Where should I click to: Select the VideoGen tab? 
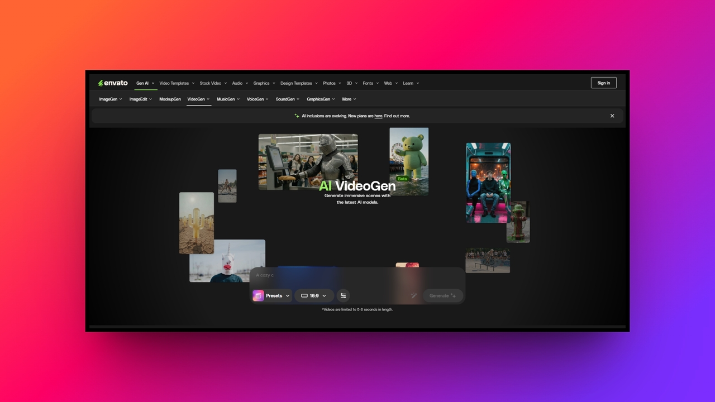coord(199,99)
